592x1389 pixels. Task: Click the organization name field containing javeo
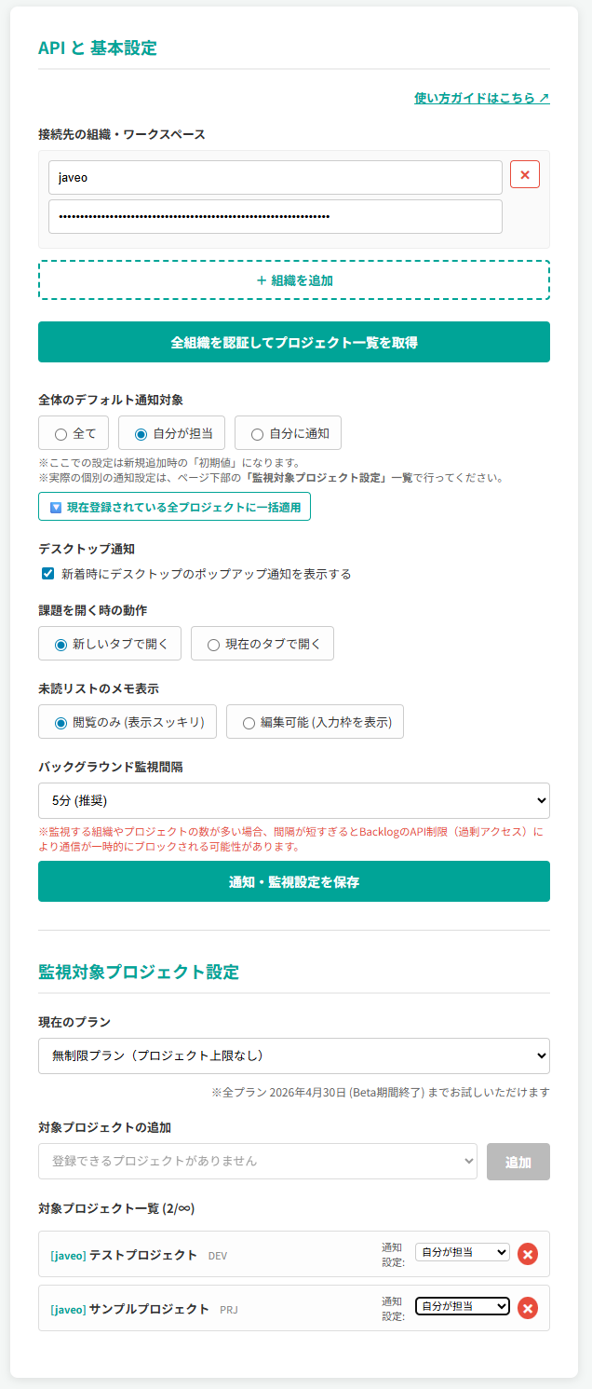pyautogui.click(x=276, y=177)
